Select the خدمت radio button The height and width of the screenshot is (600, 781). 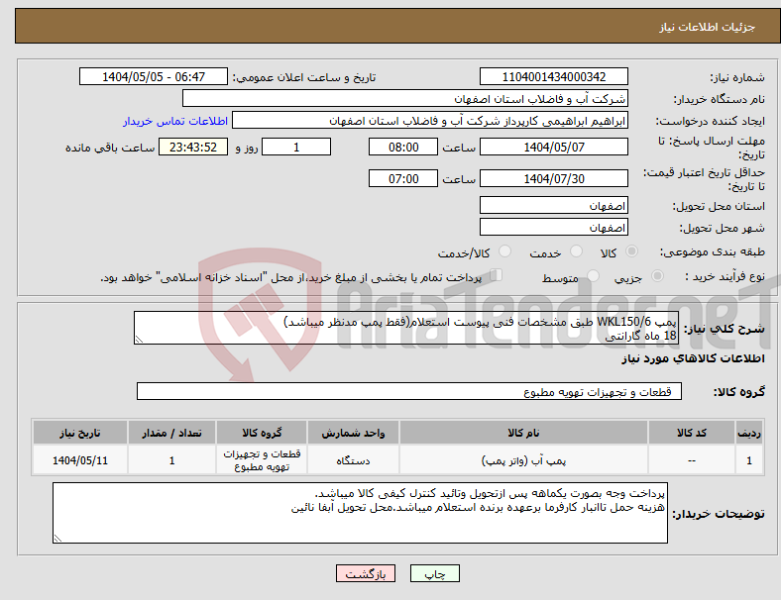tap(576, 251)
